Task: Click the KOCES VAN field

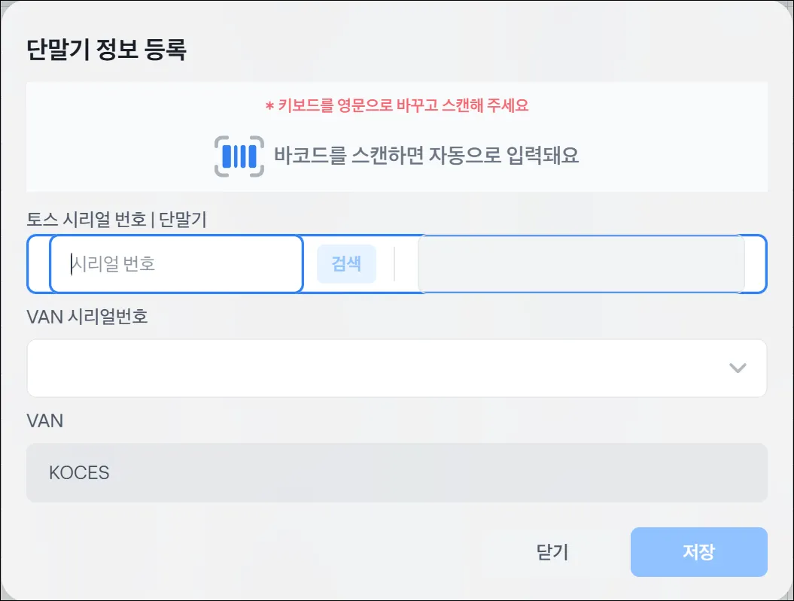Action: [397, 472]
